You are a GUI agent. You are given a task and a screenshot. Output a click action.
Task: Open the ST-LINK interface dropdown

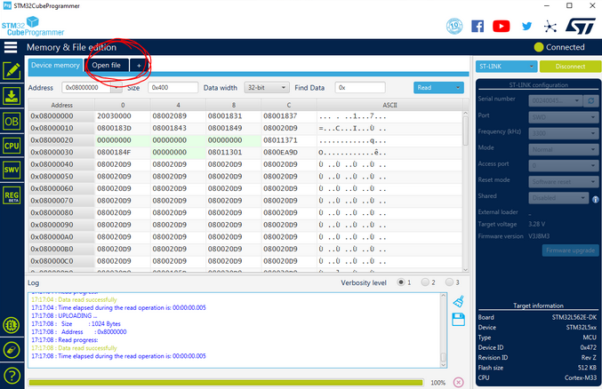[506, 67]
